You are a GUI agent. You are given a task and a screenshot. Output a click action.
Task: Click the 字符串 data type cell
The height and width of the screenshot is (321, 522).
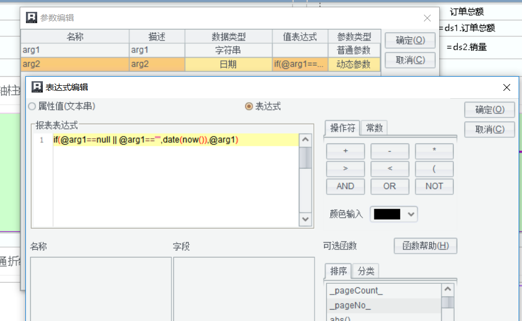point(228,50)
